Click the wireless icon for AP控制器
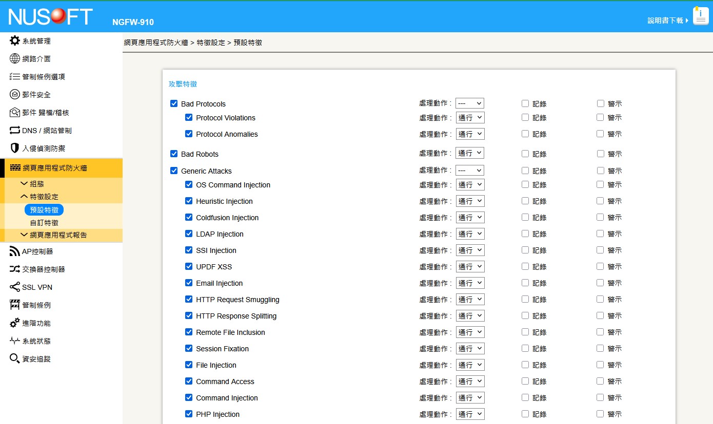Screen dimensions: 713x424 tap(15, 251)
